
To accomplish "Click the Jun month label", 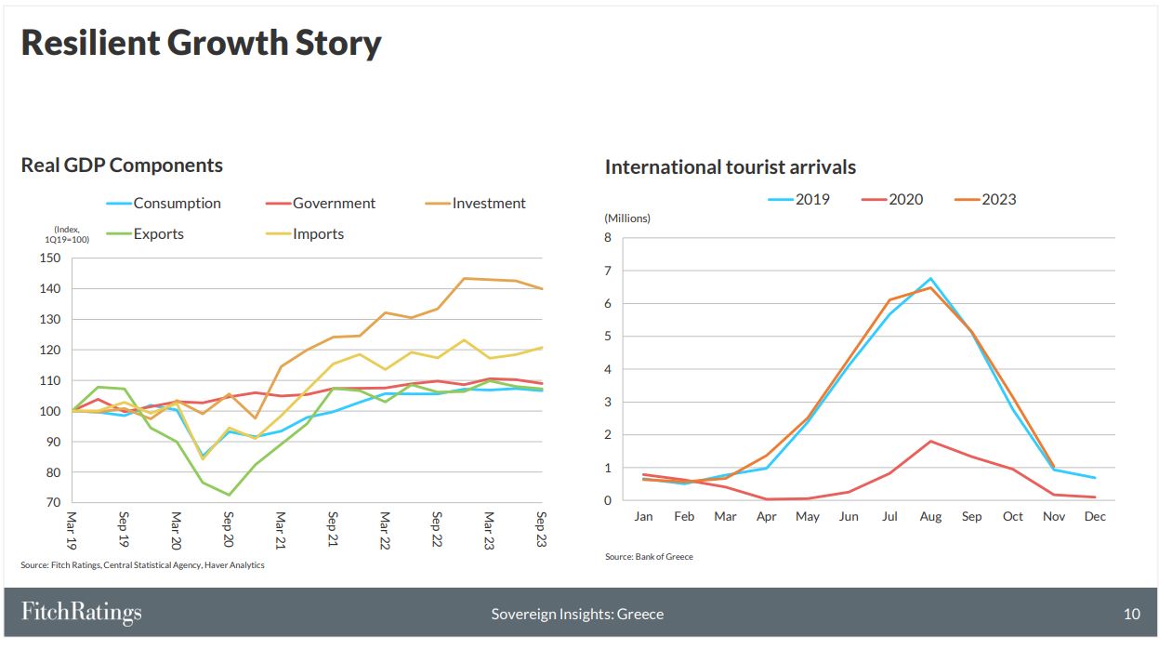I will tap(849, 517).
